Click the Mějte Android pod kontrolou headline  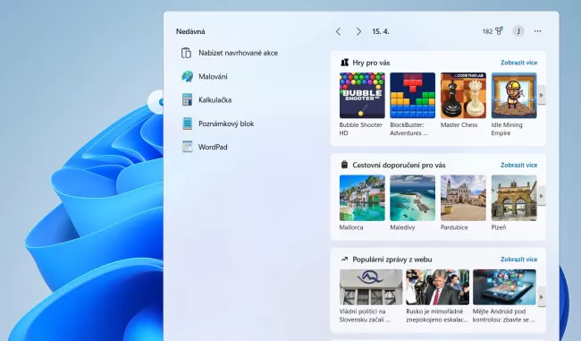[x=504, y=315]
